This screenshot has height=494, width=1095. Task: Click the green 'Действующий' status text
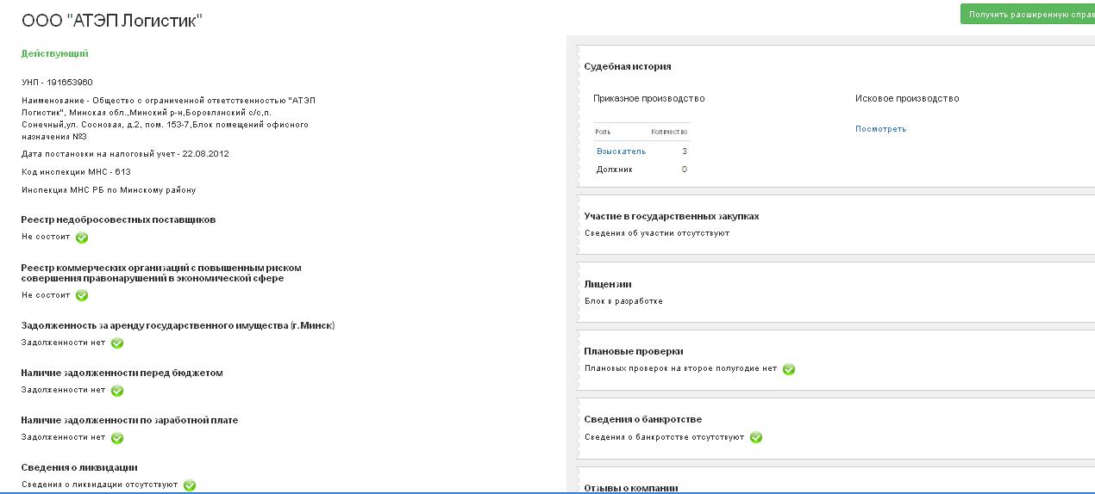click(55, 53)
